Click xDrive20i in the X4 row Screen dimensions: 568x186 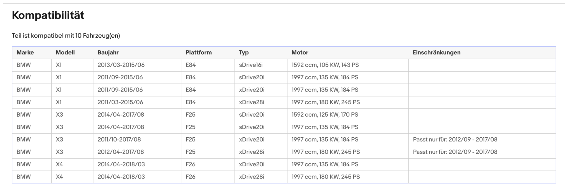pyautogui.click(x=252, y=164)
